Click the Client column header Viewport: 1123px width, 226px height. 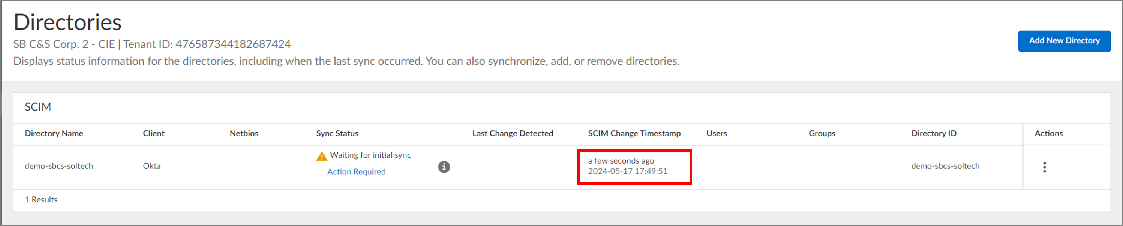tap(153, 133)
